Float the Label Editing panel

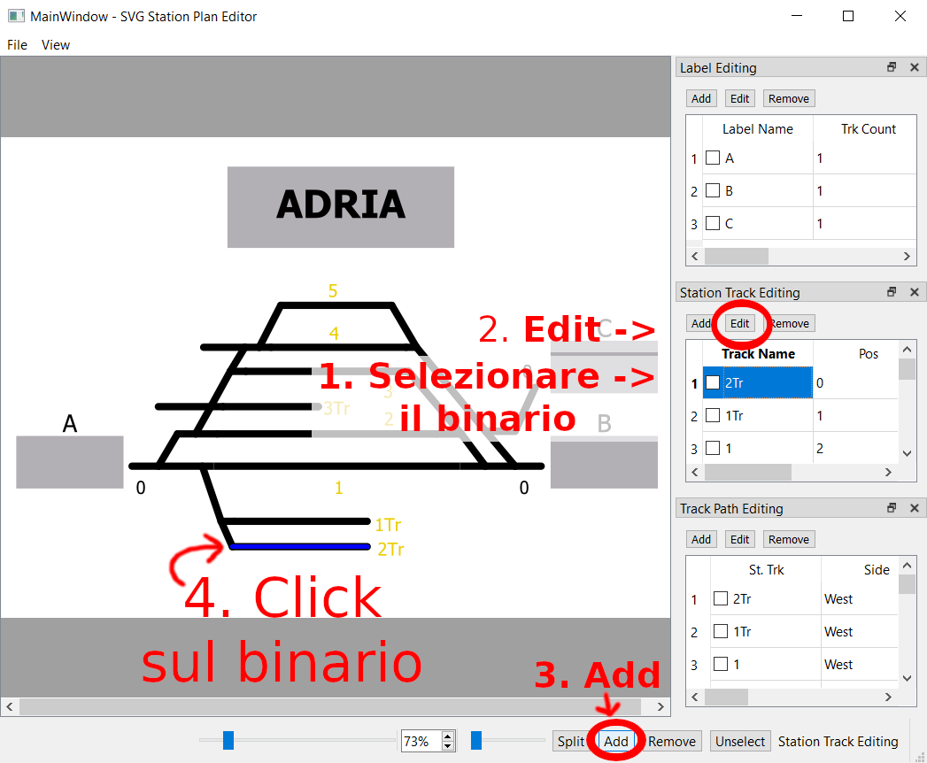892,67
